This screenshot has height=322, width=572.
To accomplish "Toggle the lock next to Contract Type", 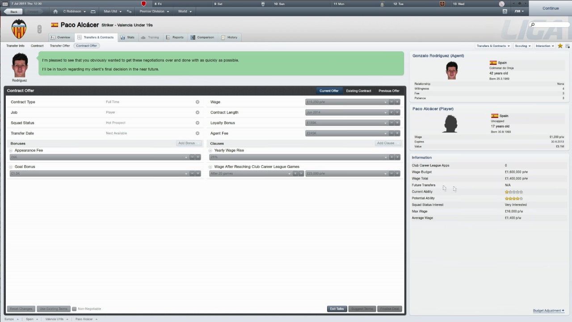I will click(197, 102).
